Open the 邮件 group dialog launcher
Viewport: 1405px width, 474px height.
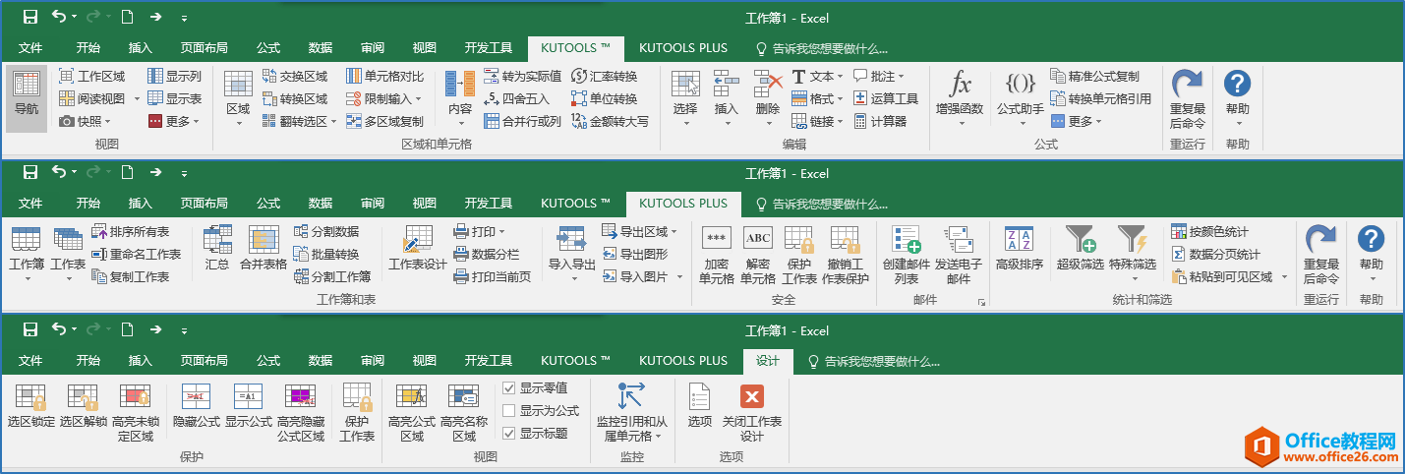coord(981,303)
